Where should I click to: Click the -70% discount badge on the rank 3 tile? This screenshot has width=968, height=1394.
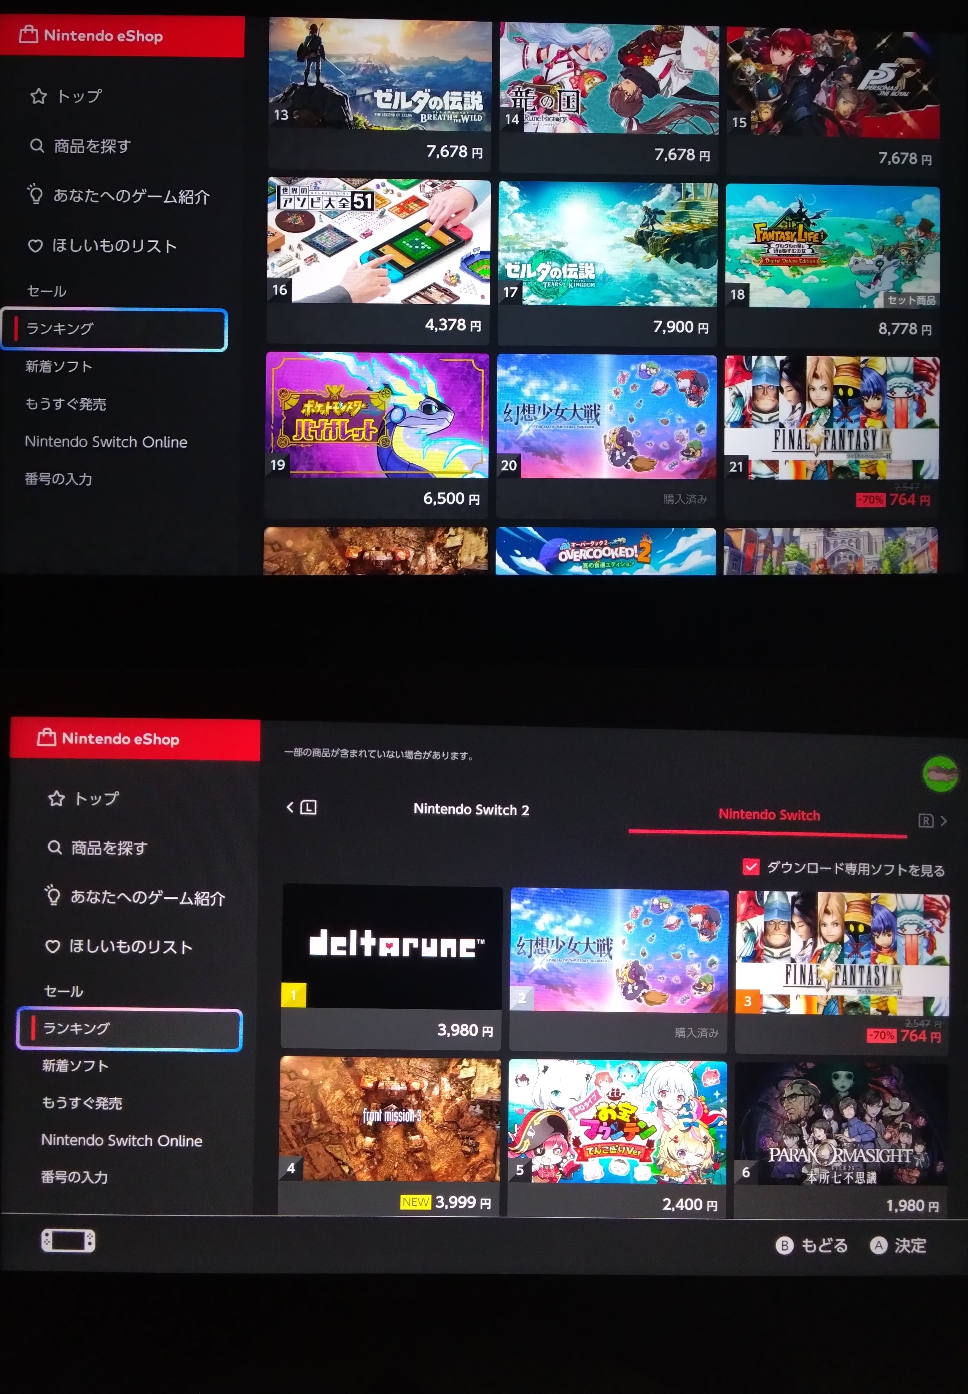click(881, 1035)
